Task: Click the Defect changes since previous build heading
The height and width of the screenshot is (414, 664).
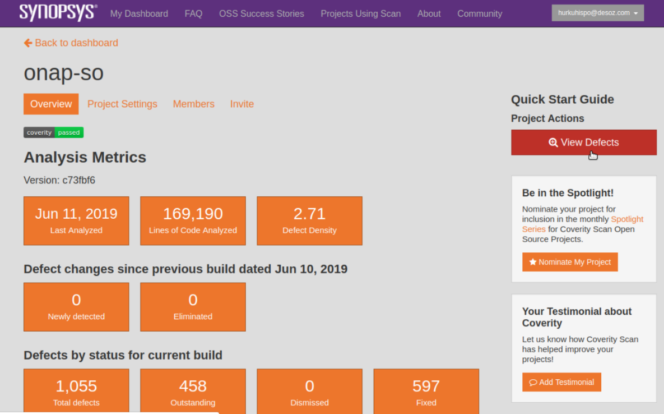Action: coord(185,269)
